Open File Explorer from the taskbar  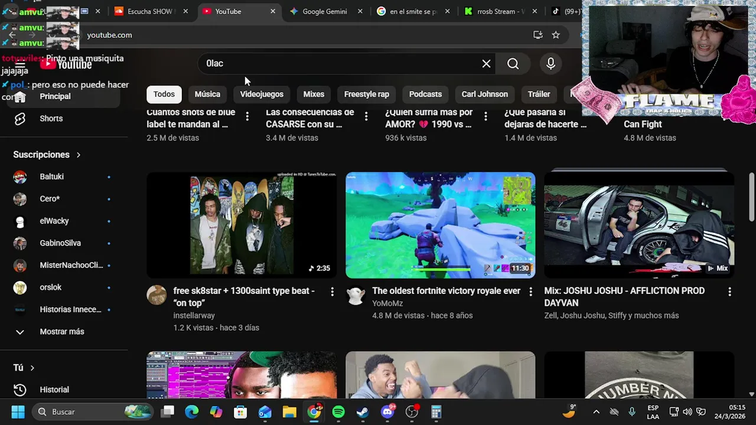coord(289,411)
